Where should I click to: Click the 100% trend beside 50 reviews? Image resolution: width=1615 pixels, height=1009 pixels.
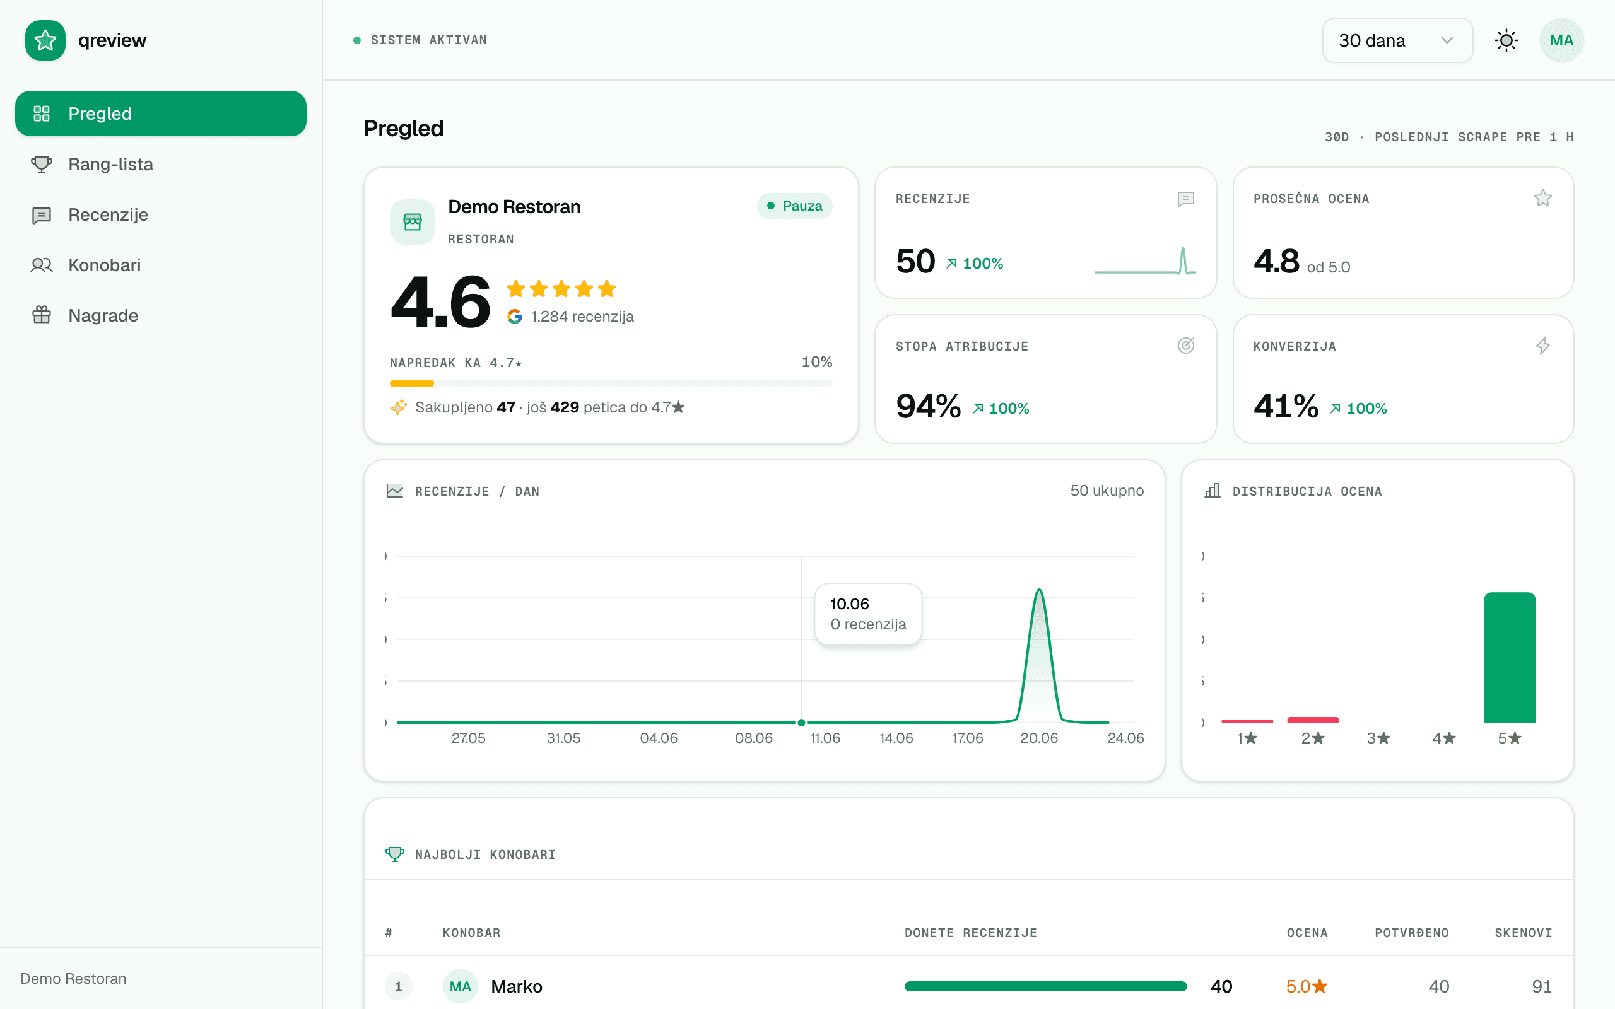974,264
